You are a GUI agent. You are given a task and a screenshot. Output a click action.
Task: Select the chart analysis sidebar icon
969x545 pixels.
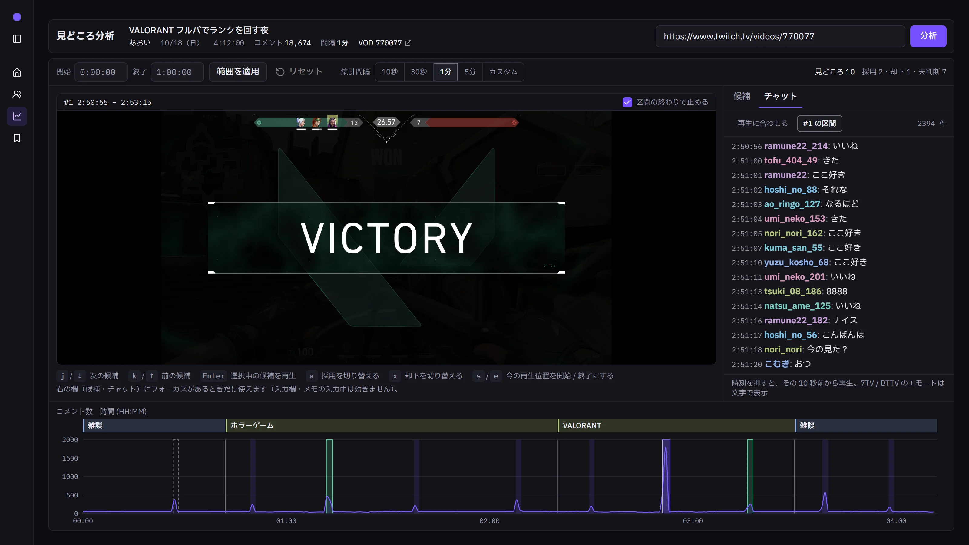coord(17,116)
